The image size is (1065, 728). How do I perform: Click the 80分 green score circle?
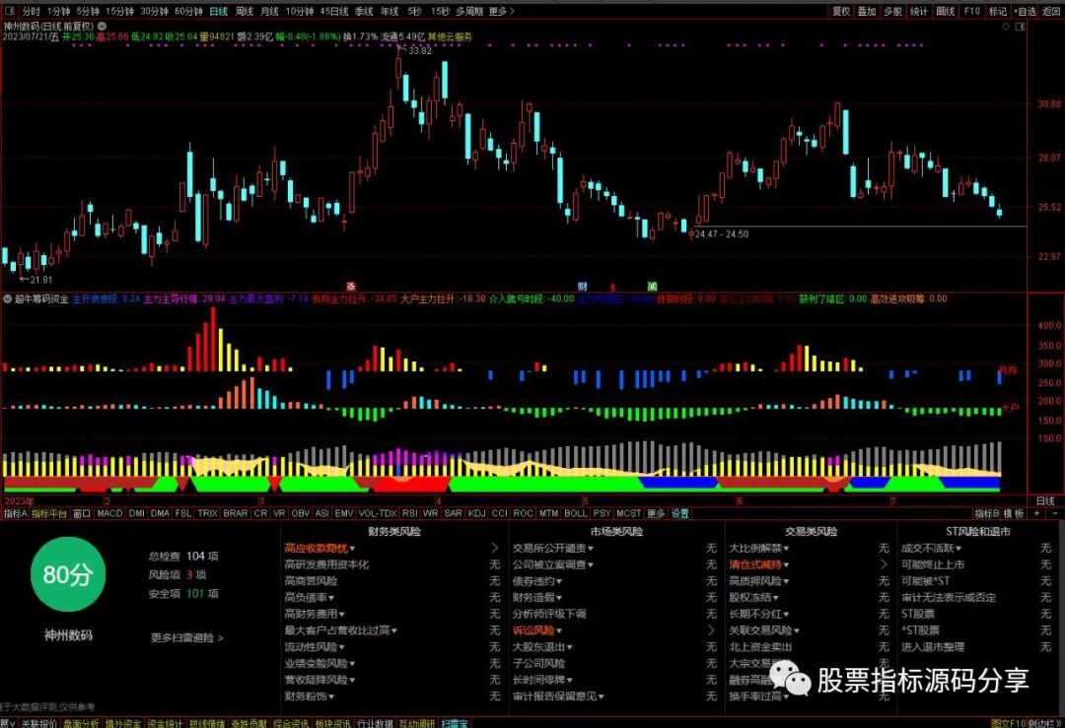click(68, 574)
